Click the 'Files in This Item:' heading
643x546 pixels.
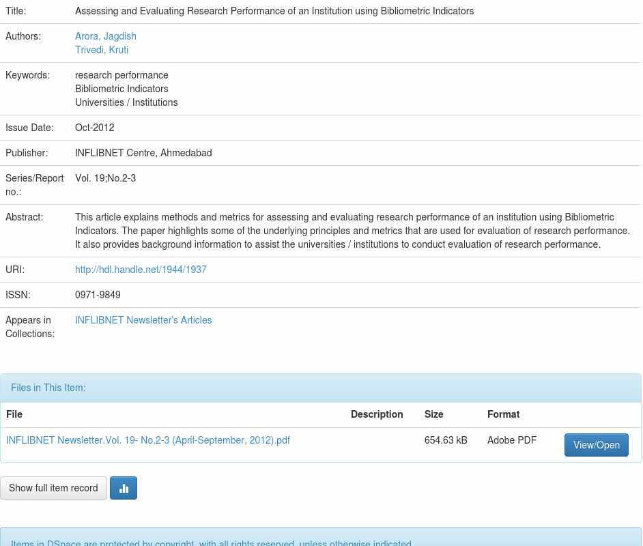coord(48,388)
